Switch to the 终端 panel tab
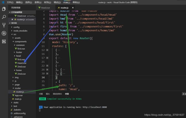This screenshot has width=186, height=118. click(x=67, y=94)
